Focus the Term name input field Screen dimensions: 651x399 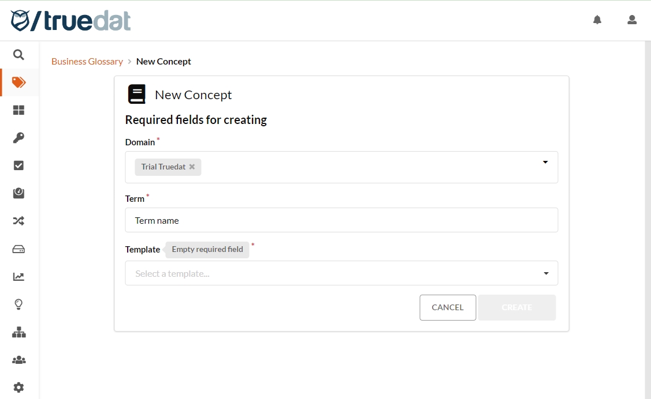click(341, 220)
